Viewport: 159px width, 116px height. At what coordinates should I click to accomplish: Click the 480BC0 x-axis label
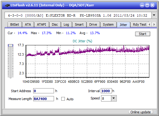coord(74,82)
